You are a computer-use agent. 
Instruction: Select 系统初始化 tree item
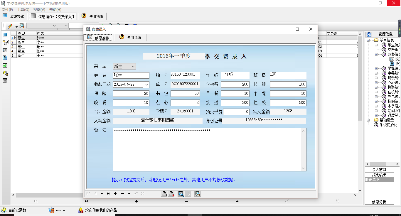coord(388,125)
